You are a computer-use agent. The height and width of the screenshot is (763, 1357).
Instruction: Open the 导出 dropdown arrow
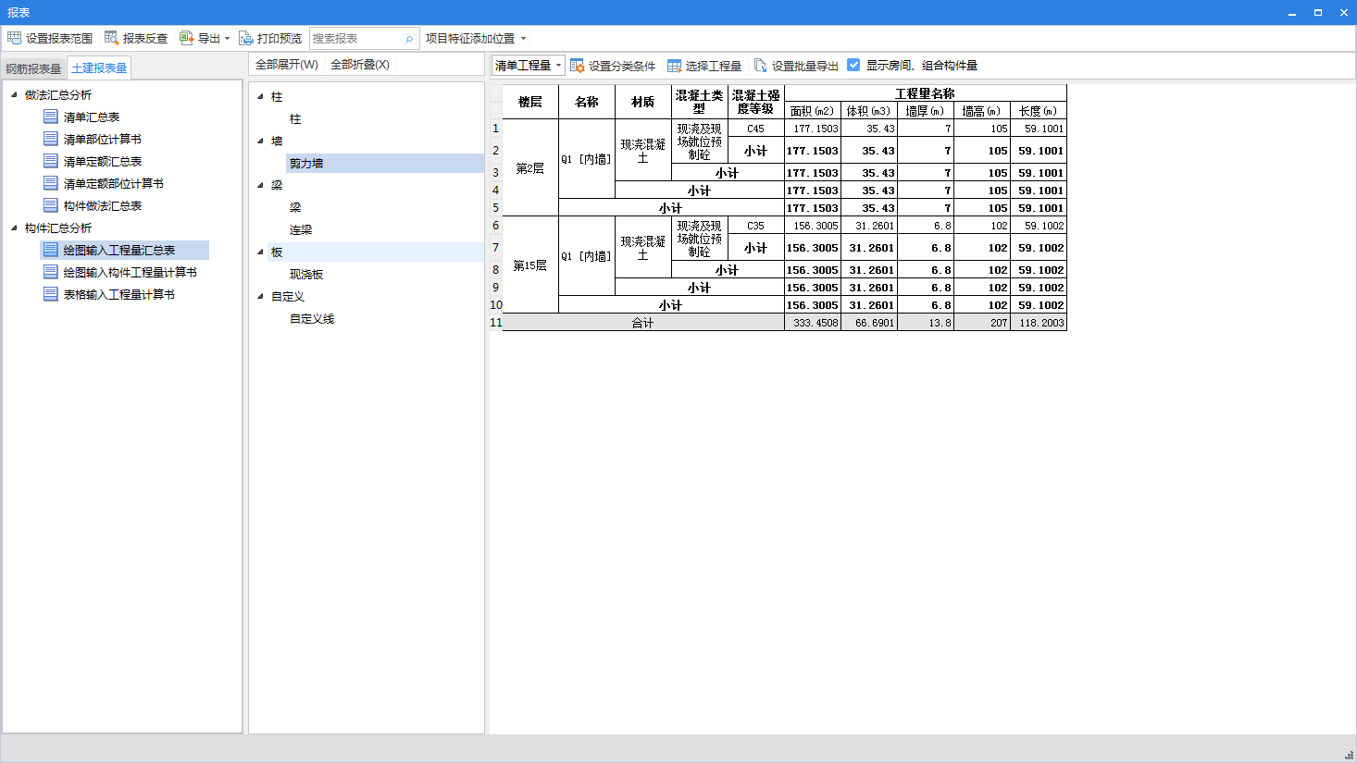227,39
